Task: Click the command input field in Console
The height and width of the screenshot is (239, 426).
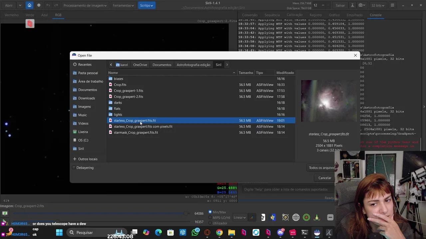Action: tap(288, 189)
